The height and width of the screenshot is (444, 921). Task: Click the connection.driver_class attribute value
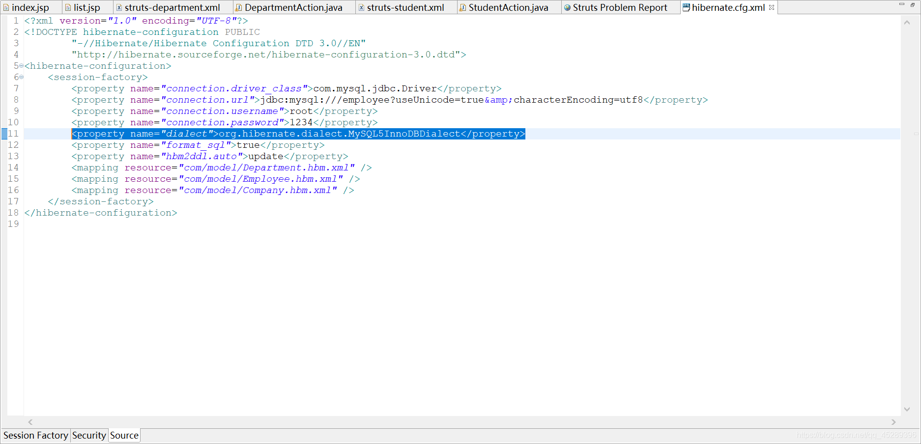click(x=234, y=88)
